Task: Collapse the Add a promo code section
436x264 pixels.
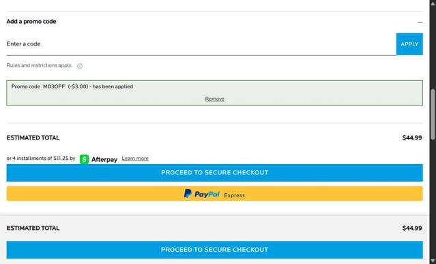Action: pos(420,22)
